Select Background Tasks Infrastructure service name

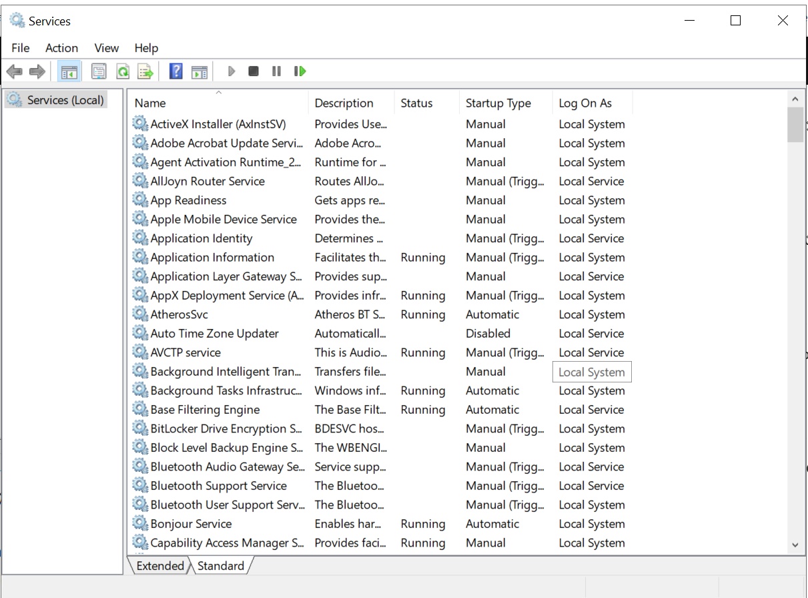tap(226, 390)
